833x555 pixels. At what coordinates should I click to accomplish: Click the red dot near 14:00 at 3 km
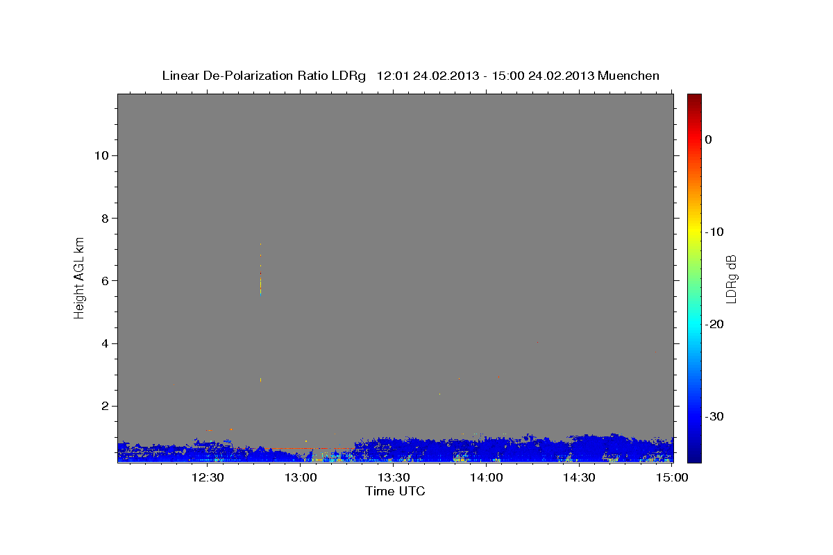coord(498,377)
